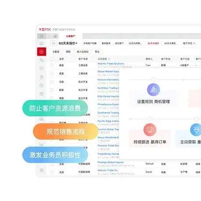
Task: Open the Home icon in the left sidebar
Action: [x=42, y=43]
